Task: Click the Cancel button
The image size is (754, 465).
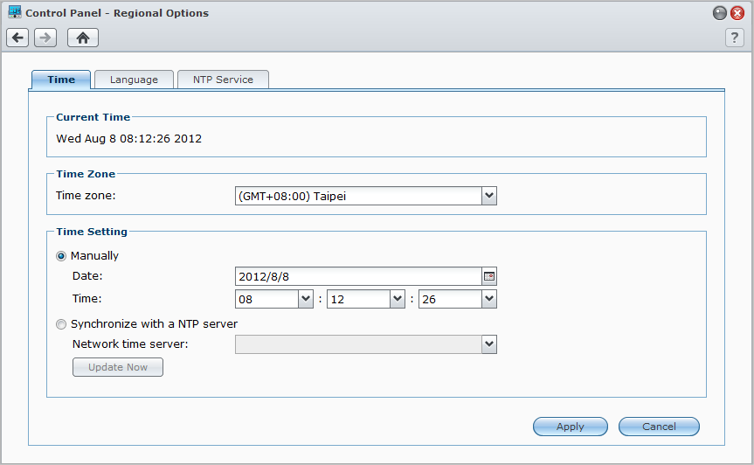Action: coord(659,427)
